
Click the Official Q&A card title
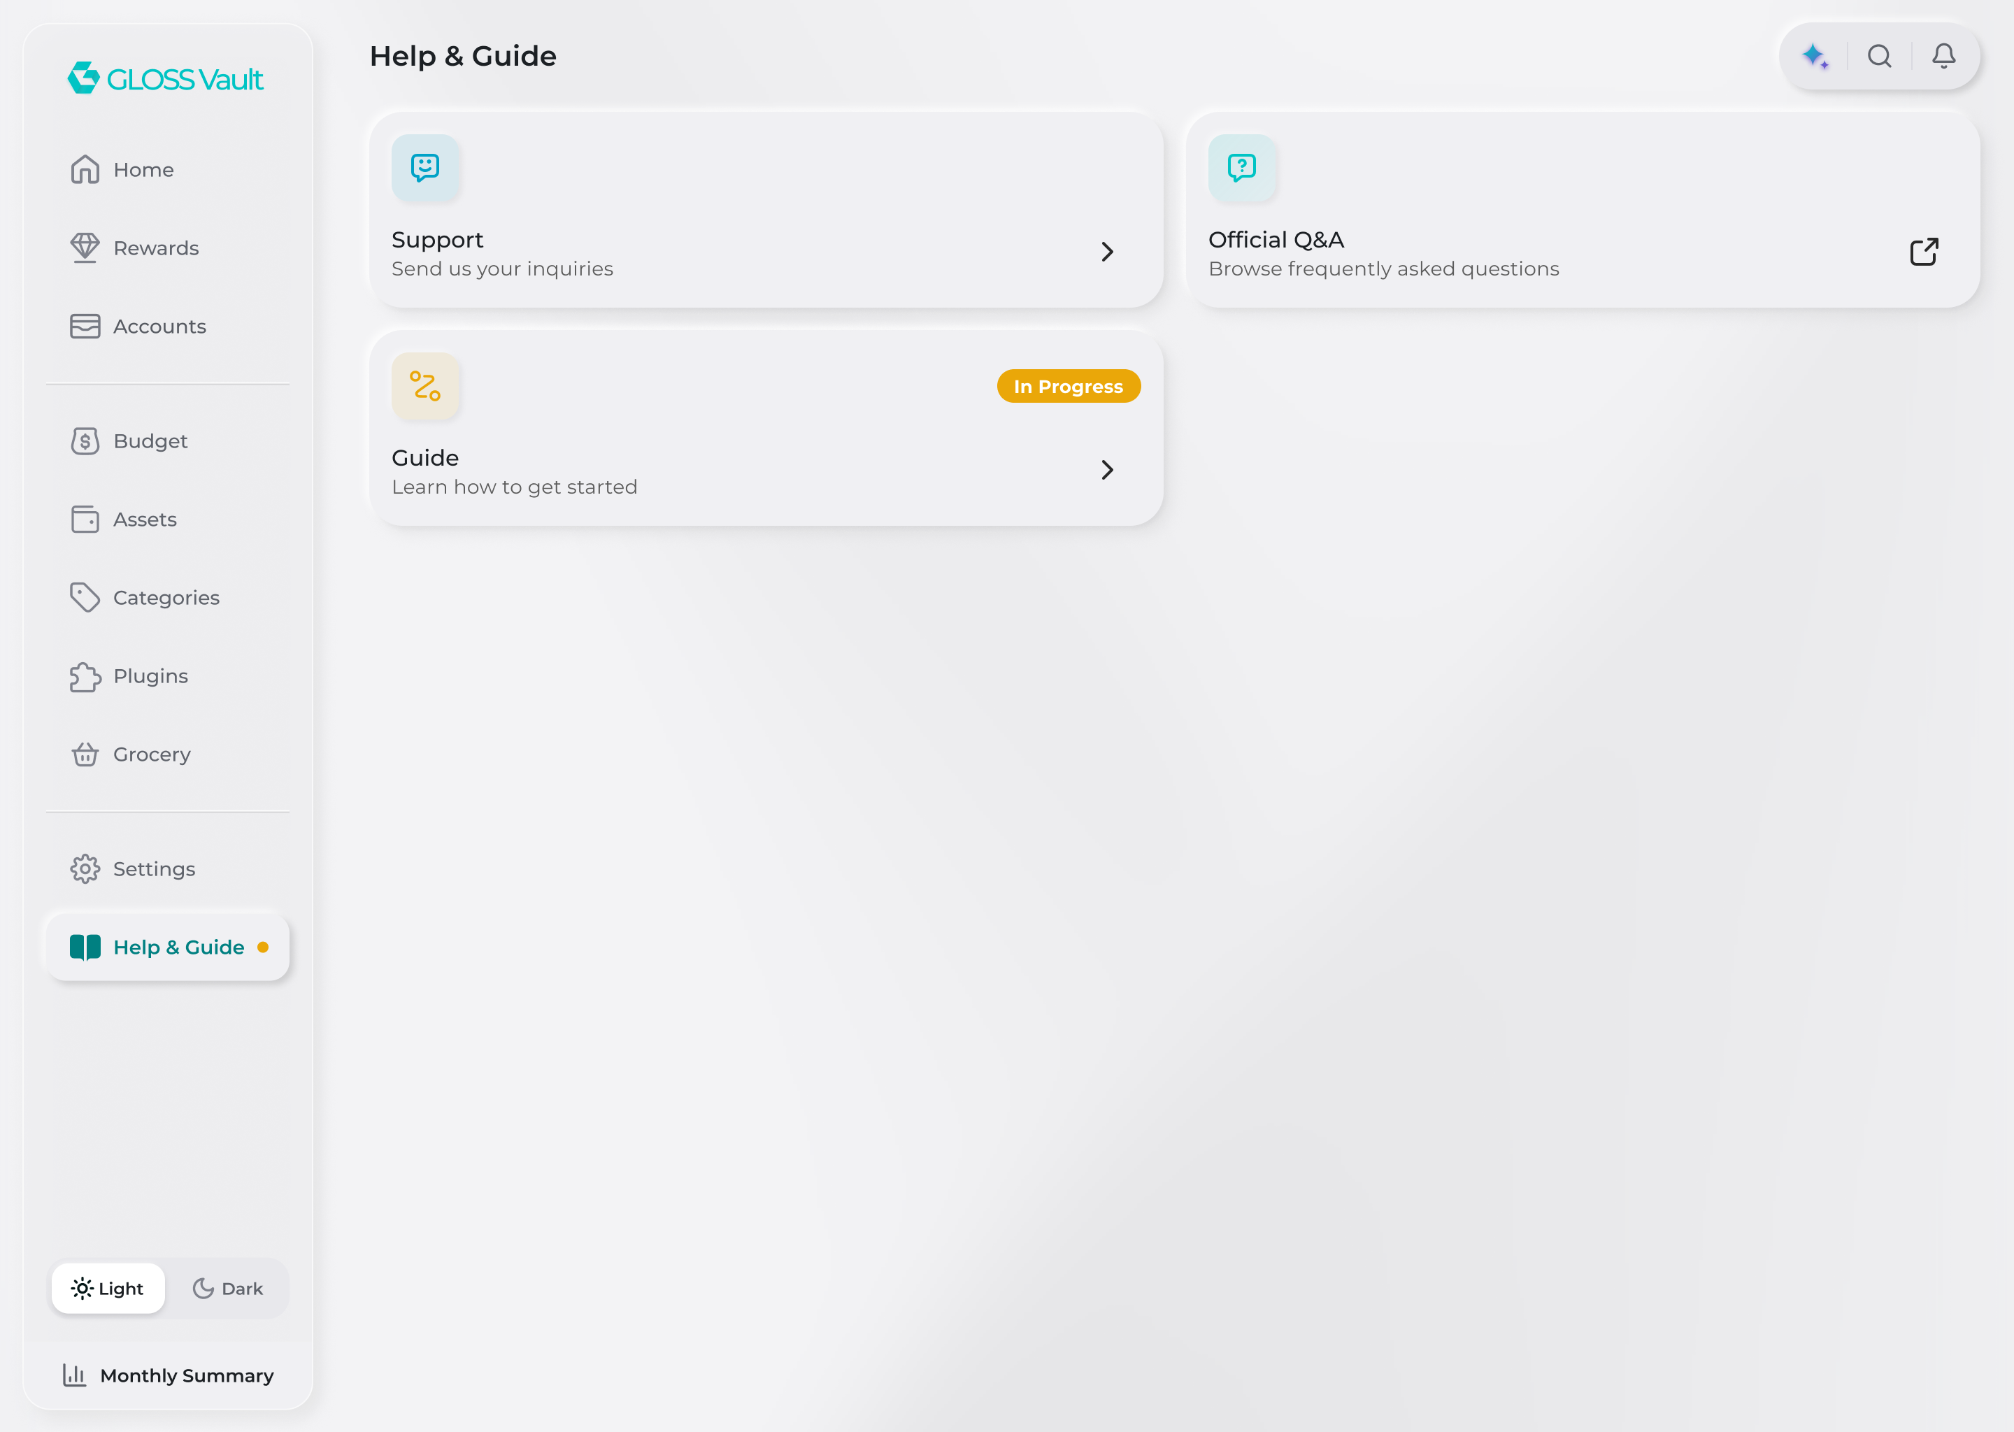tap(1276, 240)
